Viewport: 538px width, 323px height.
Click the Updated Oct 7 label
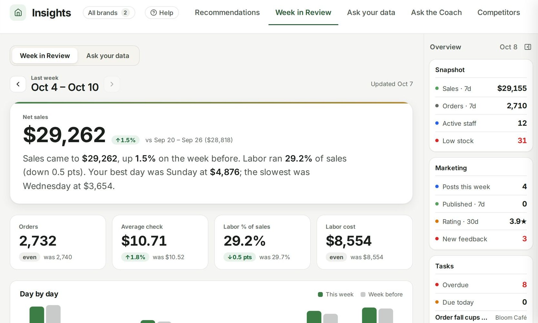point(392,84)
